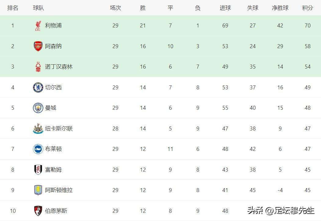
Task: Sort table by 净胜球 column header
Action: coord(280,8)
